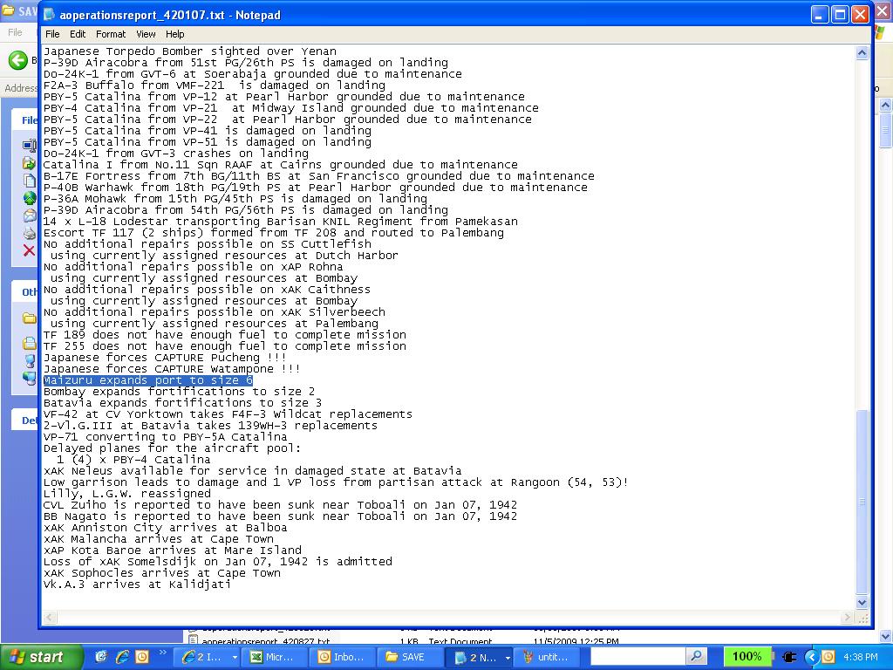The width and height of the screenshot is (893, 670).
Task: Open Notepad View menu
Action: (x=146, y=34)
